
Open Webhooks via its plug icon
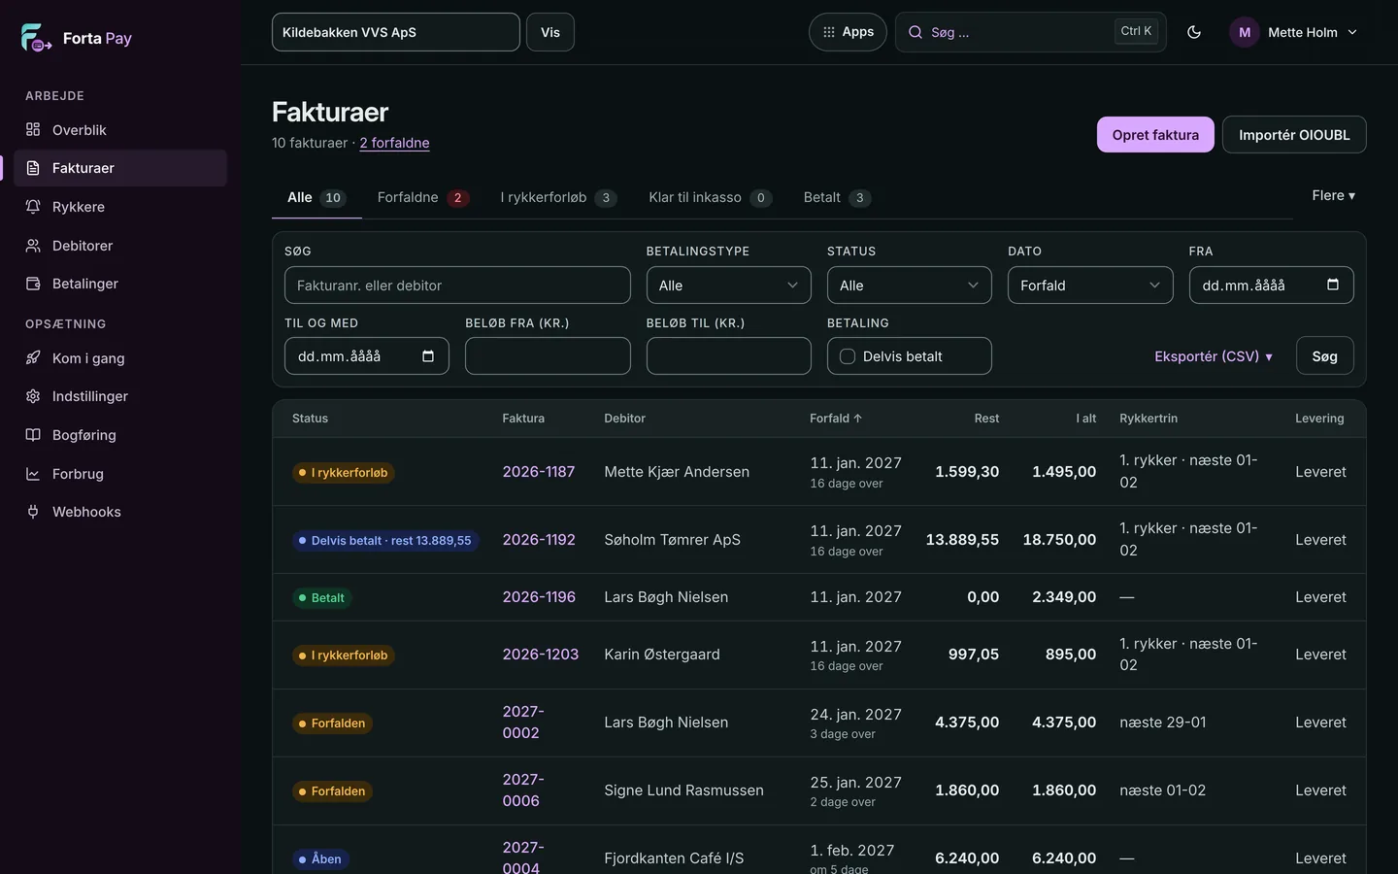click(33, 512)
